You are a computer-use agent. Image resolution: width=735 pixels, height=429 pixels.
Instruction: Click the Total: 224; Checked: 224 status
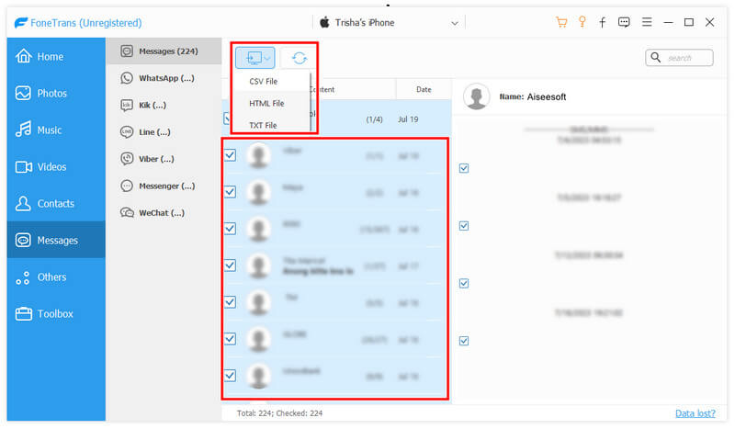pos(279,413)
